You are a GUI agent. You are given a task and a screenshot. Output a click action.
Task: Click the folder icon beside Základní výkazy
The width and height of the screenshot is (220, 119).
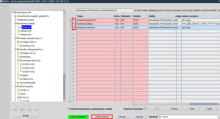(x=18, y=20)
